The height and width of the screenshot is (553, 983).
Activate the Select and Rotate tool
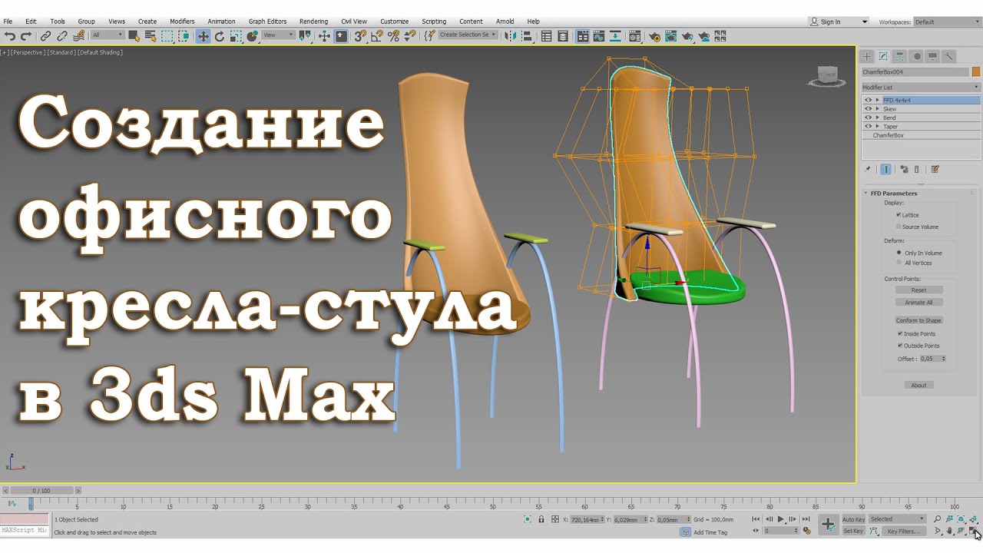tap(220, 35)
